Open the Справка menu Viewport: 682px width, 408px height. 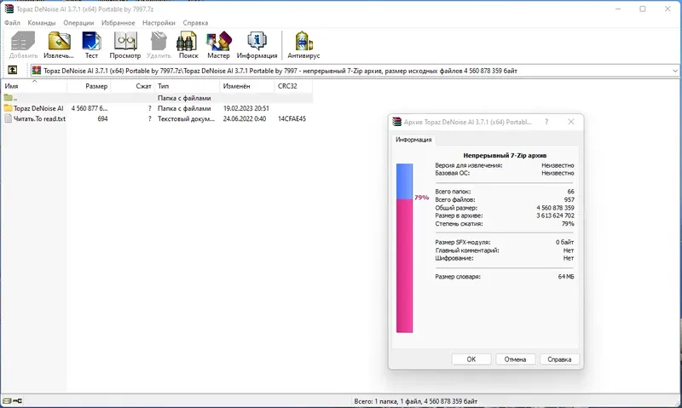pos(195,23)
